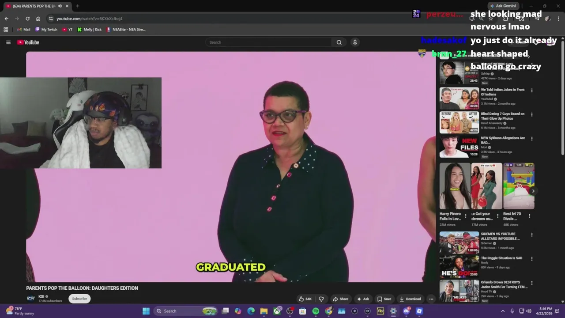The height and width of the screenshot is (318, 565).
Task: Open the YT bookmark
Action: tap(68, 30)
